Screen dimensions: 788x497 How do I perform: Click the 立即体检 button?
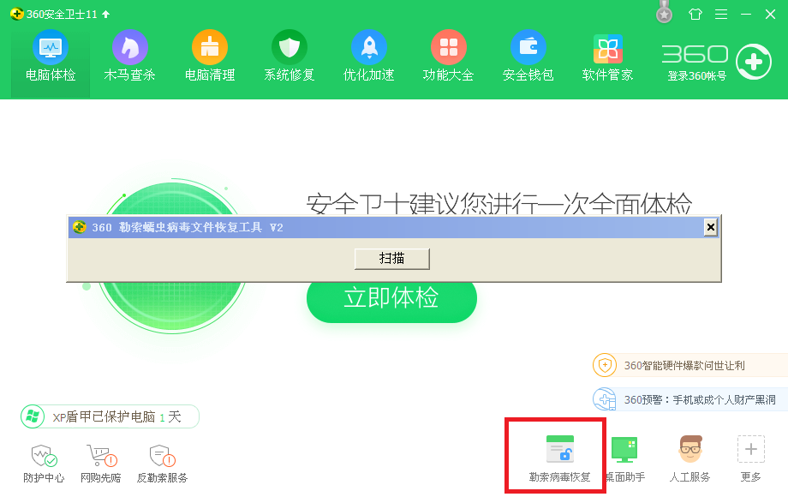pyautogui.click(x=391, y=298)
